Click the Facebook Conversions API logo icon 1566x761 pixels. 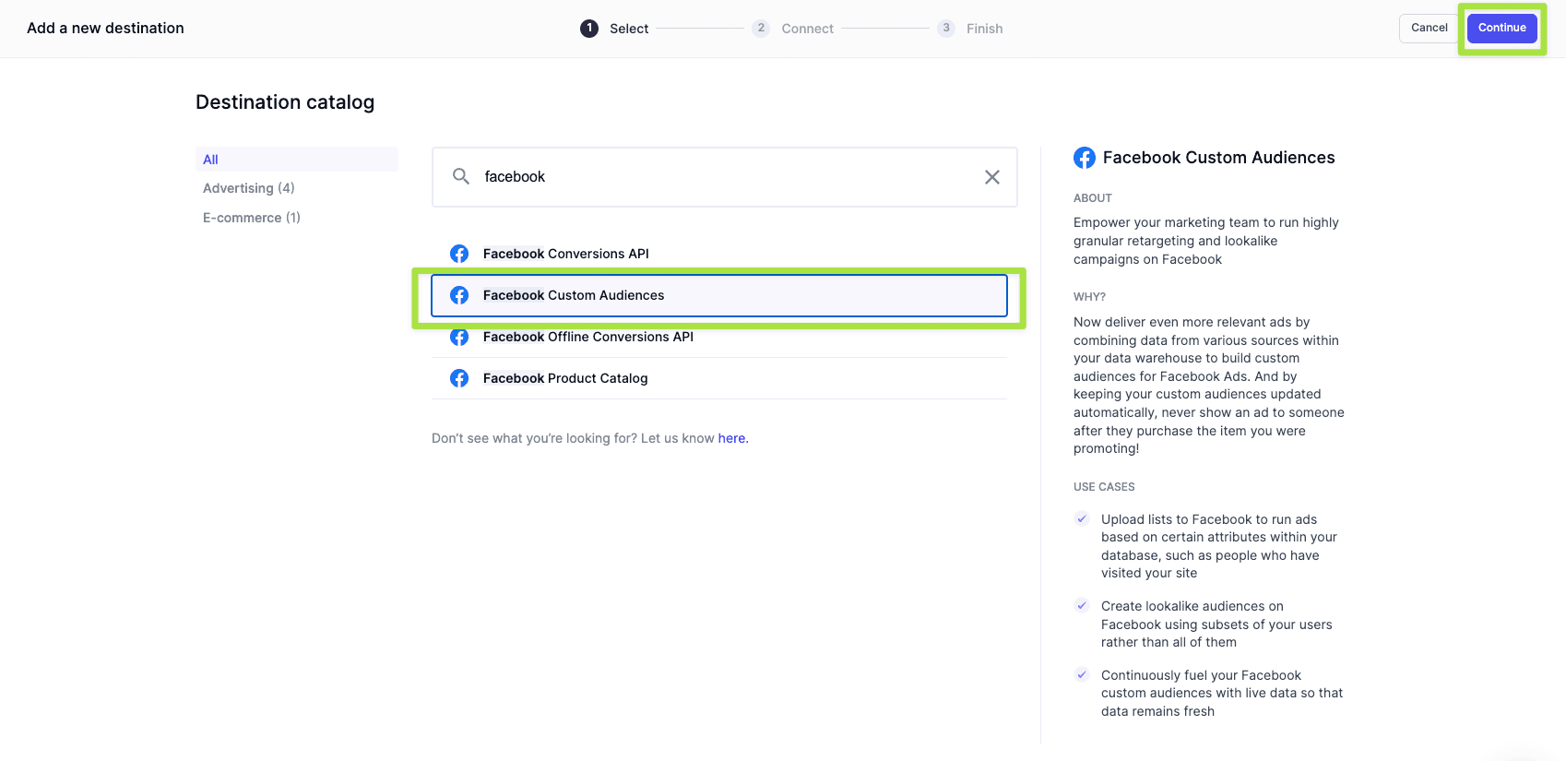click(459, 254)
